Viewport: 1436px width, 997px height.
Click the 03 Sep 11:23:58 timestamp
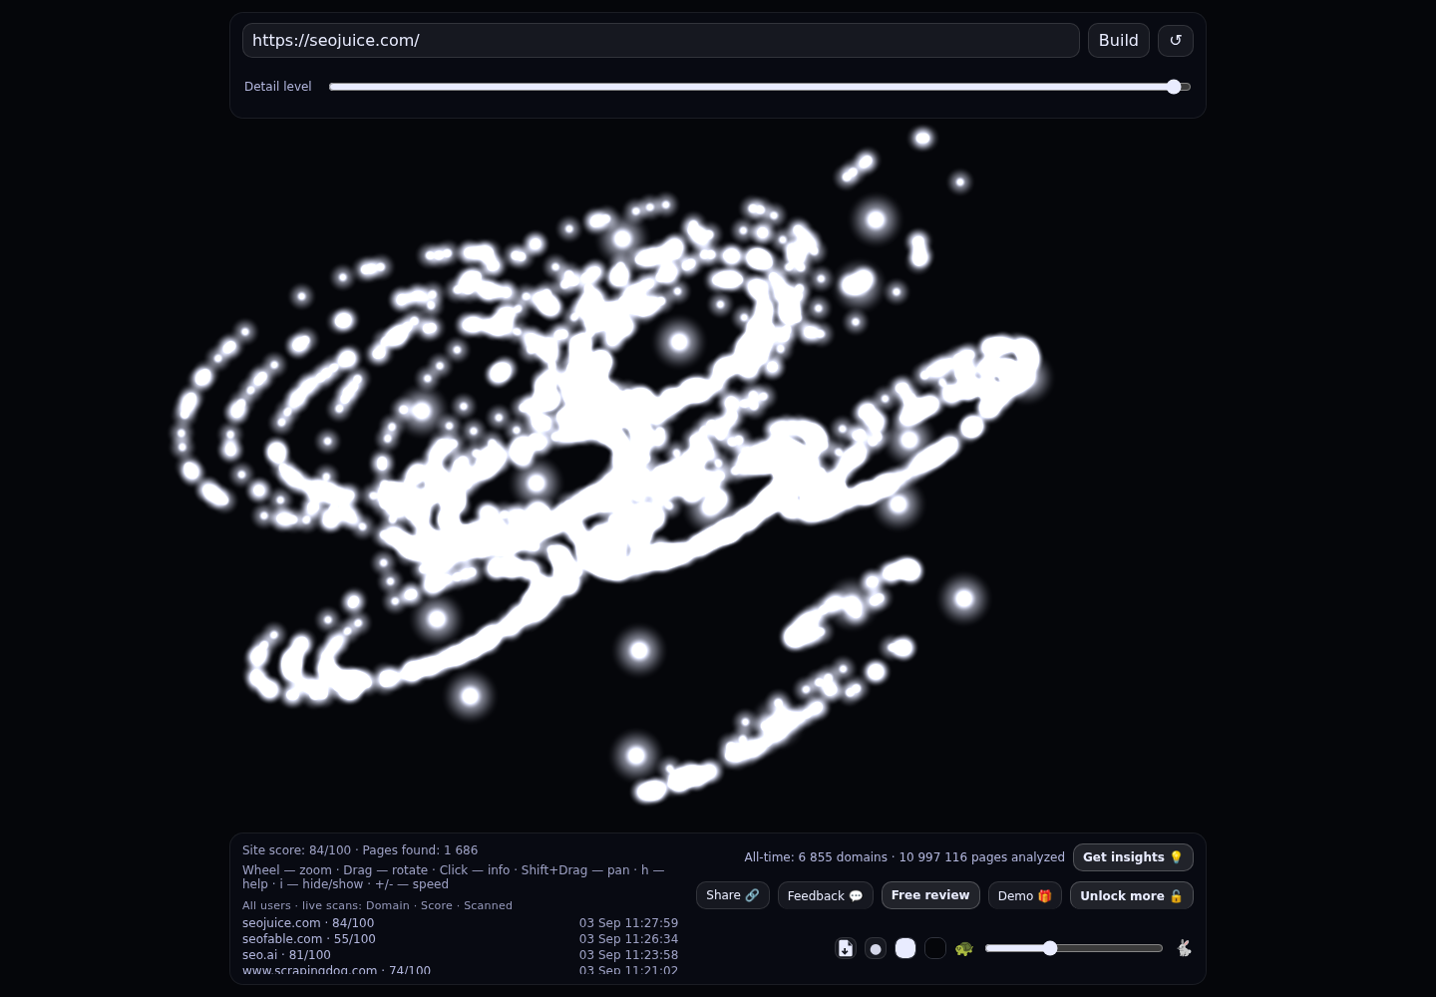click(x=628, y=955)
